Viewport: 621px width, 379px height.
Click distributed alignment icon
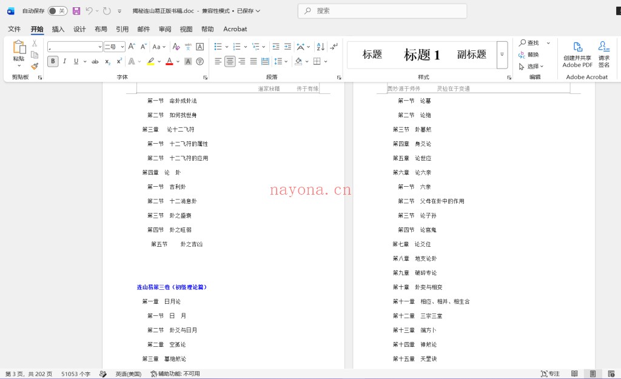click(266, 61)
